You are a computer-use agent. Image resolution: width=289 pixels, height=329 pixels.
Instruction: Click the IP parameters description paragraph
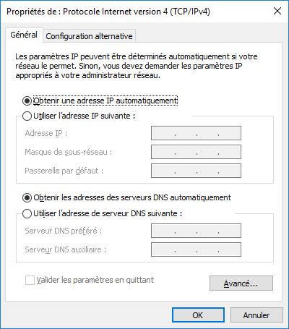(x=137, y=66)
